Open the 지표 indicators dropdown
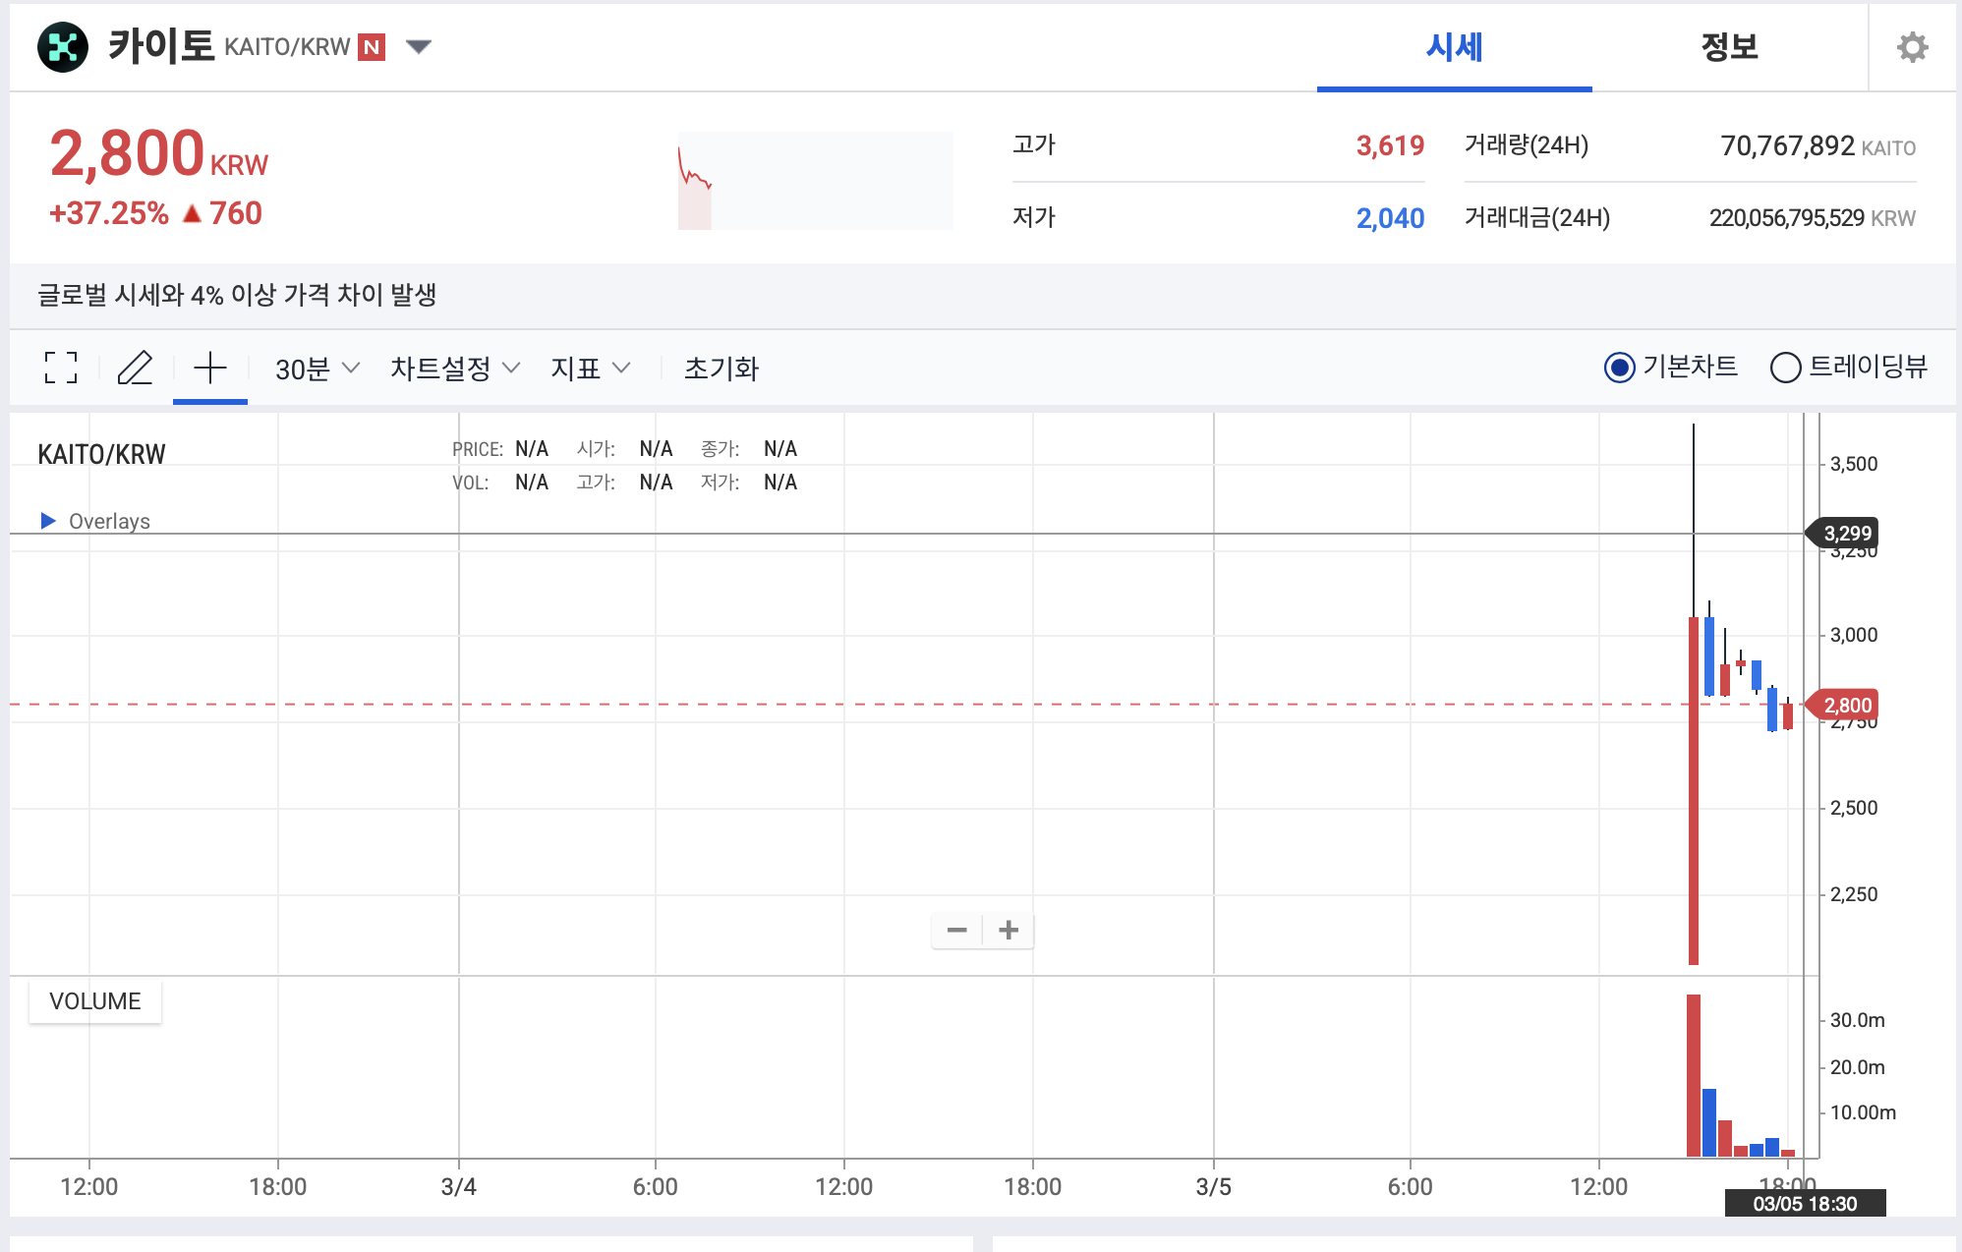 [x=590, y=369]
